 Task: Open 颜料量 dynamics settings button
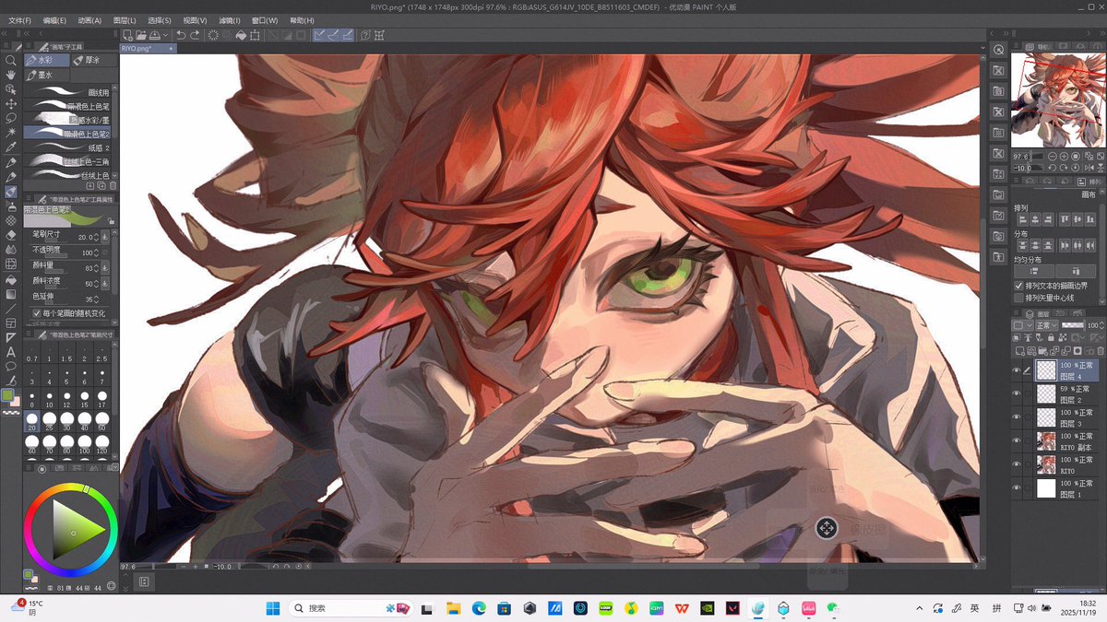(x=105, y=267)
